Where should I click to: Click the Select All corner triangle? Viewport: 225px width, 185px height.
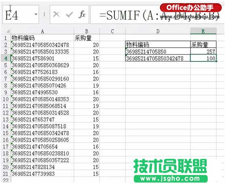click(x=8, y=31)
